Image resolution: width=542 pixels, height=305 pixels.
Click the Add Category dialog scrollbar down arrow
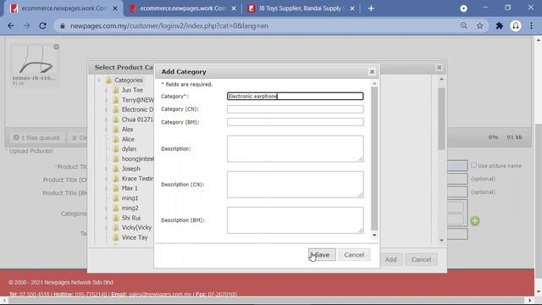coord(374,236)
